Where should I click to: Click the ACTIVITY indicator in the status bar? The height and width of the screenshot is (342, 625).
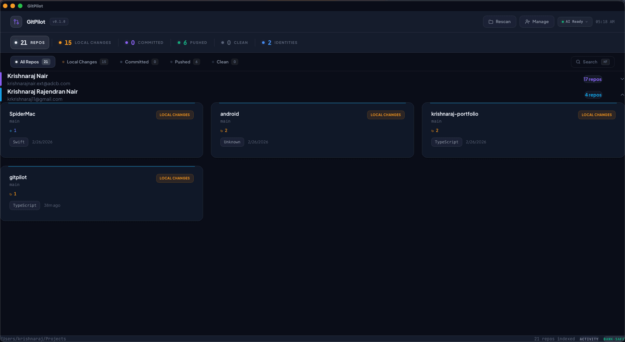[589, 339]
